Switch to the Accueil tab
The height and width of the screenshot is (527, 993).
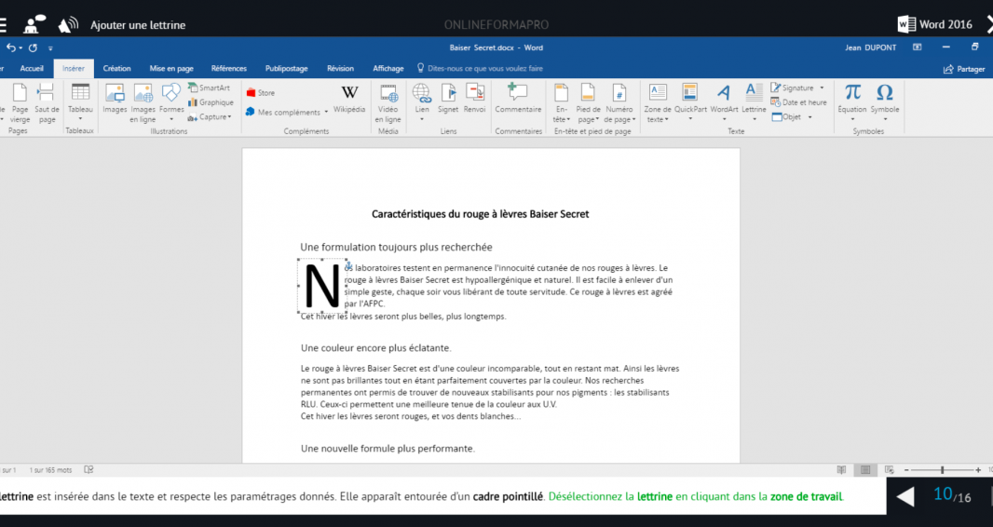tap(32, 68)
